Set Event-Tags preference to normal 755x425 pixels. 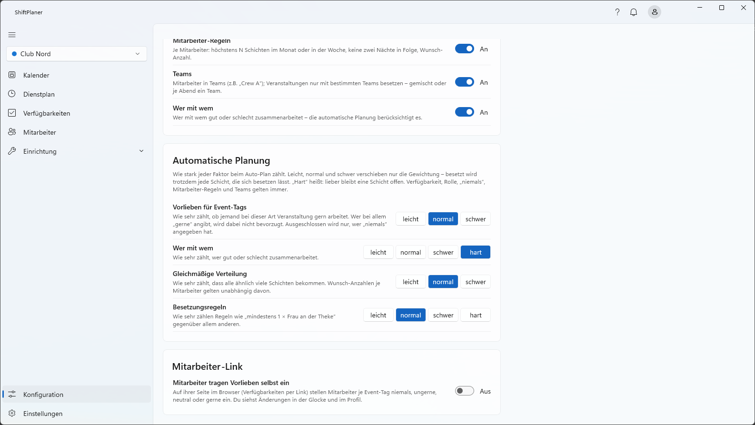[x=443, y=219]
